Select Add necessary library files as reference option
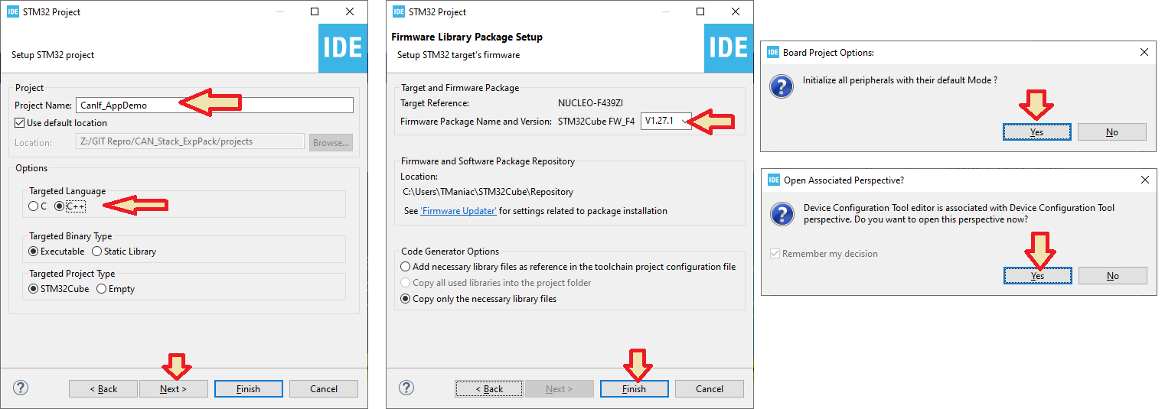This screenshot has width=1165, height=409. [x=568, y=267]
